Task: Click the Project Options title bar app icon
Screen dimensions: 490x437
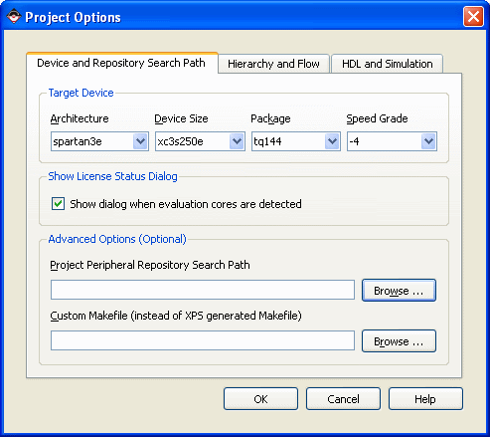Action: pos(14,17)
